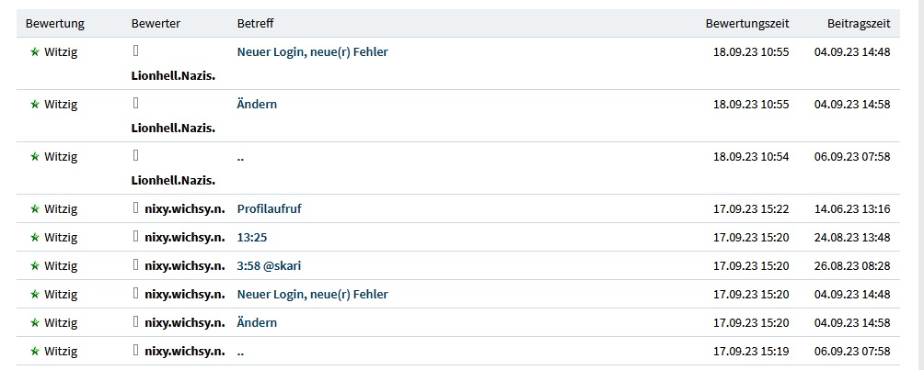The image size is (924, 370).
Task: Click the user icon in the "3:58 @skari" row
Action: (136, 265)
